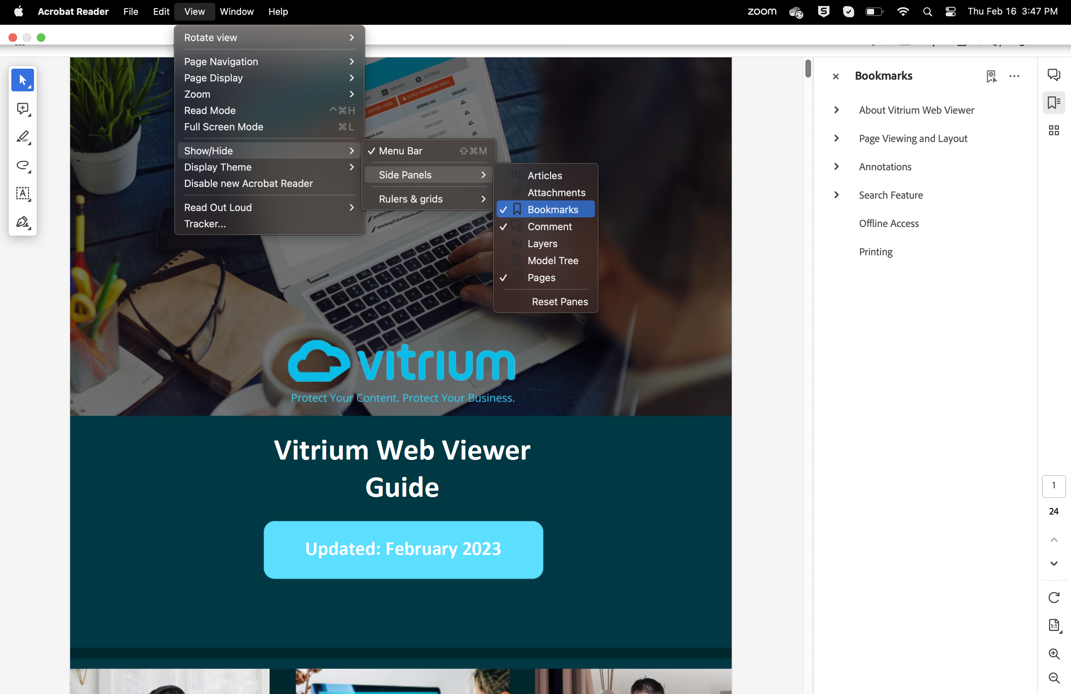
Task: Open Spotlight search in the menu bar
Action: [x=928, y=12]
